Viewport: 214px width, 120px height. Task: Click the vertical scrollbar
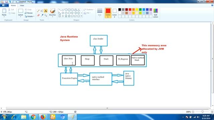pos(213,59)
